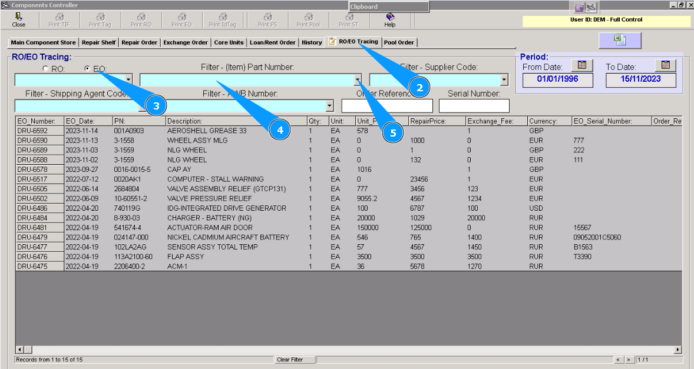Open the Pool Order tab
Screen dimensions: 694x369
click(399, 42)
